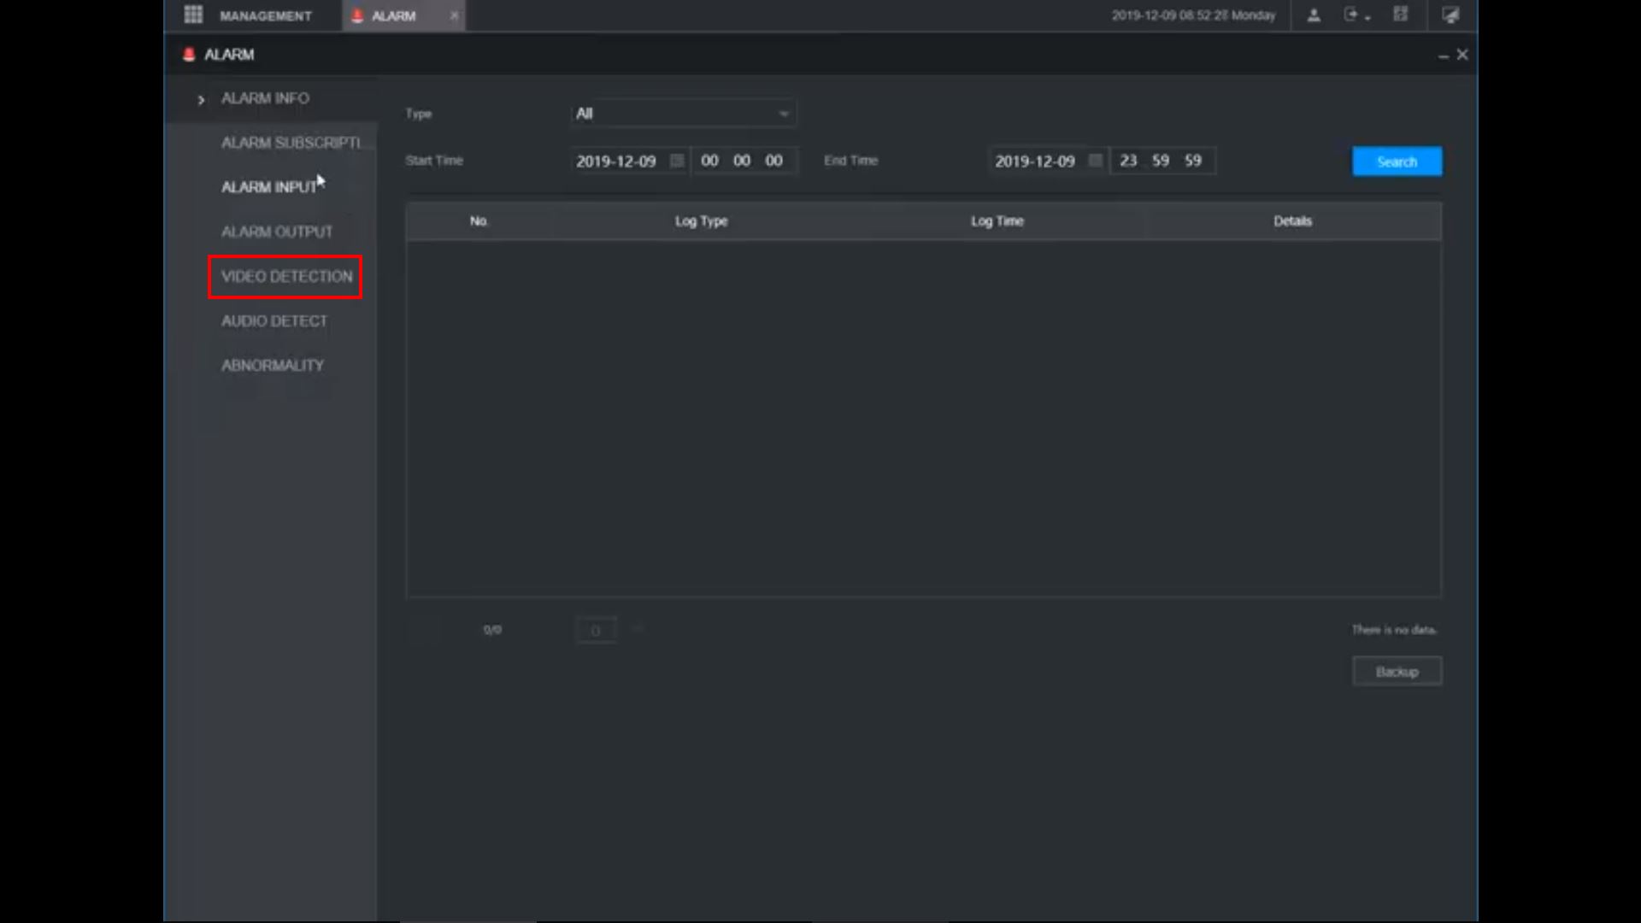Viewport: 1641px width, 923px height.
Task: Expand the Type dropdown showing All
Action: point(683,114)
